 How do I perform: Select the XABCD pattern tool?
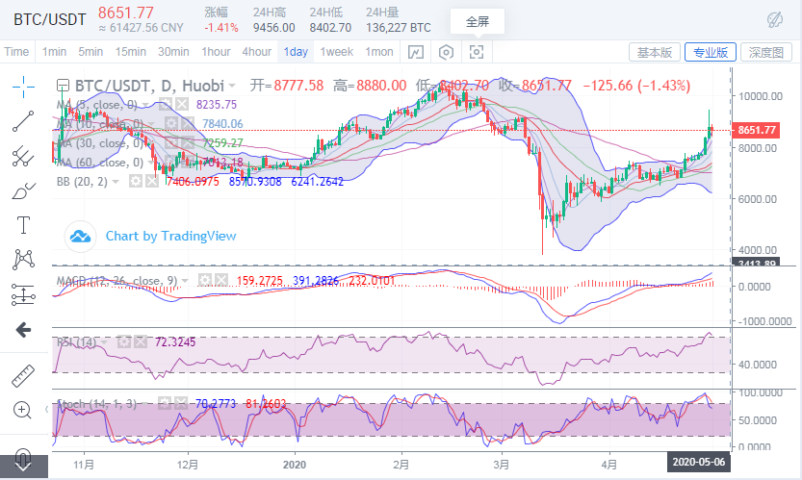(x=23, y=260)
